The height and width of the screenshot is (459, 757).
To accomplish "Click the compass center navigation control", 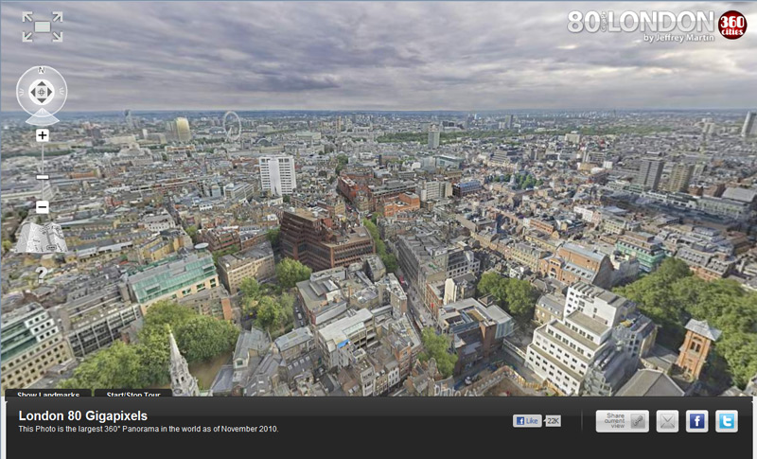I will (42, 92).
